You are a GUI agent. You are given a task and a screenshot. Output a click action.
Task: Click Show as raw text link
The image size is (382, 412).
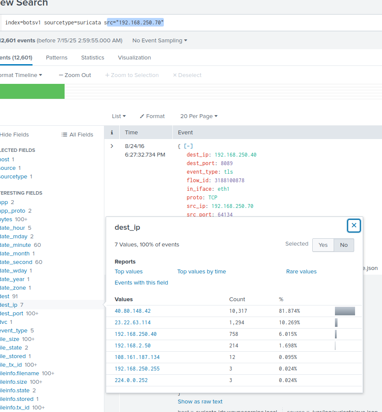(x=200, y=401)
